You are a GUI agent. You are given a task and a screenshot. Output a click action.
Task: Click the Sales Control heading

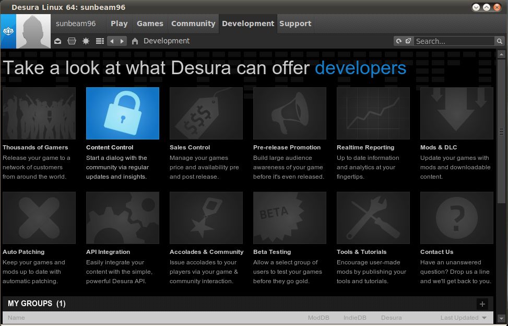coord(190,147)
